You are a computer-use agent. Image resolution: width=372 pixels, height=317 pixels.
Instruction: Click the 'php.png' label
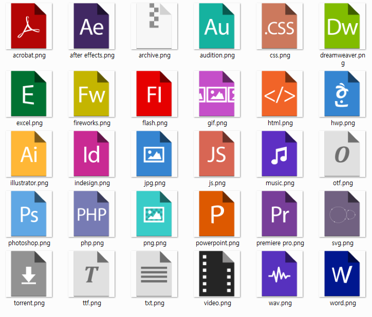92,243
